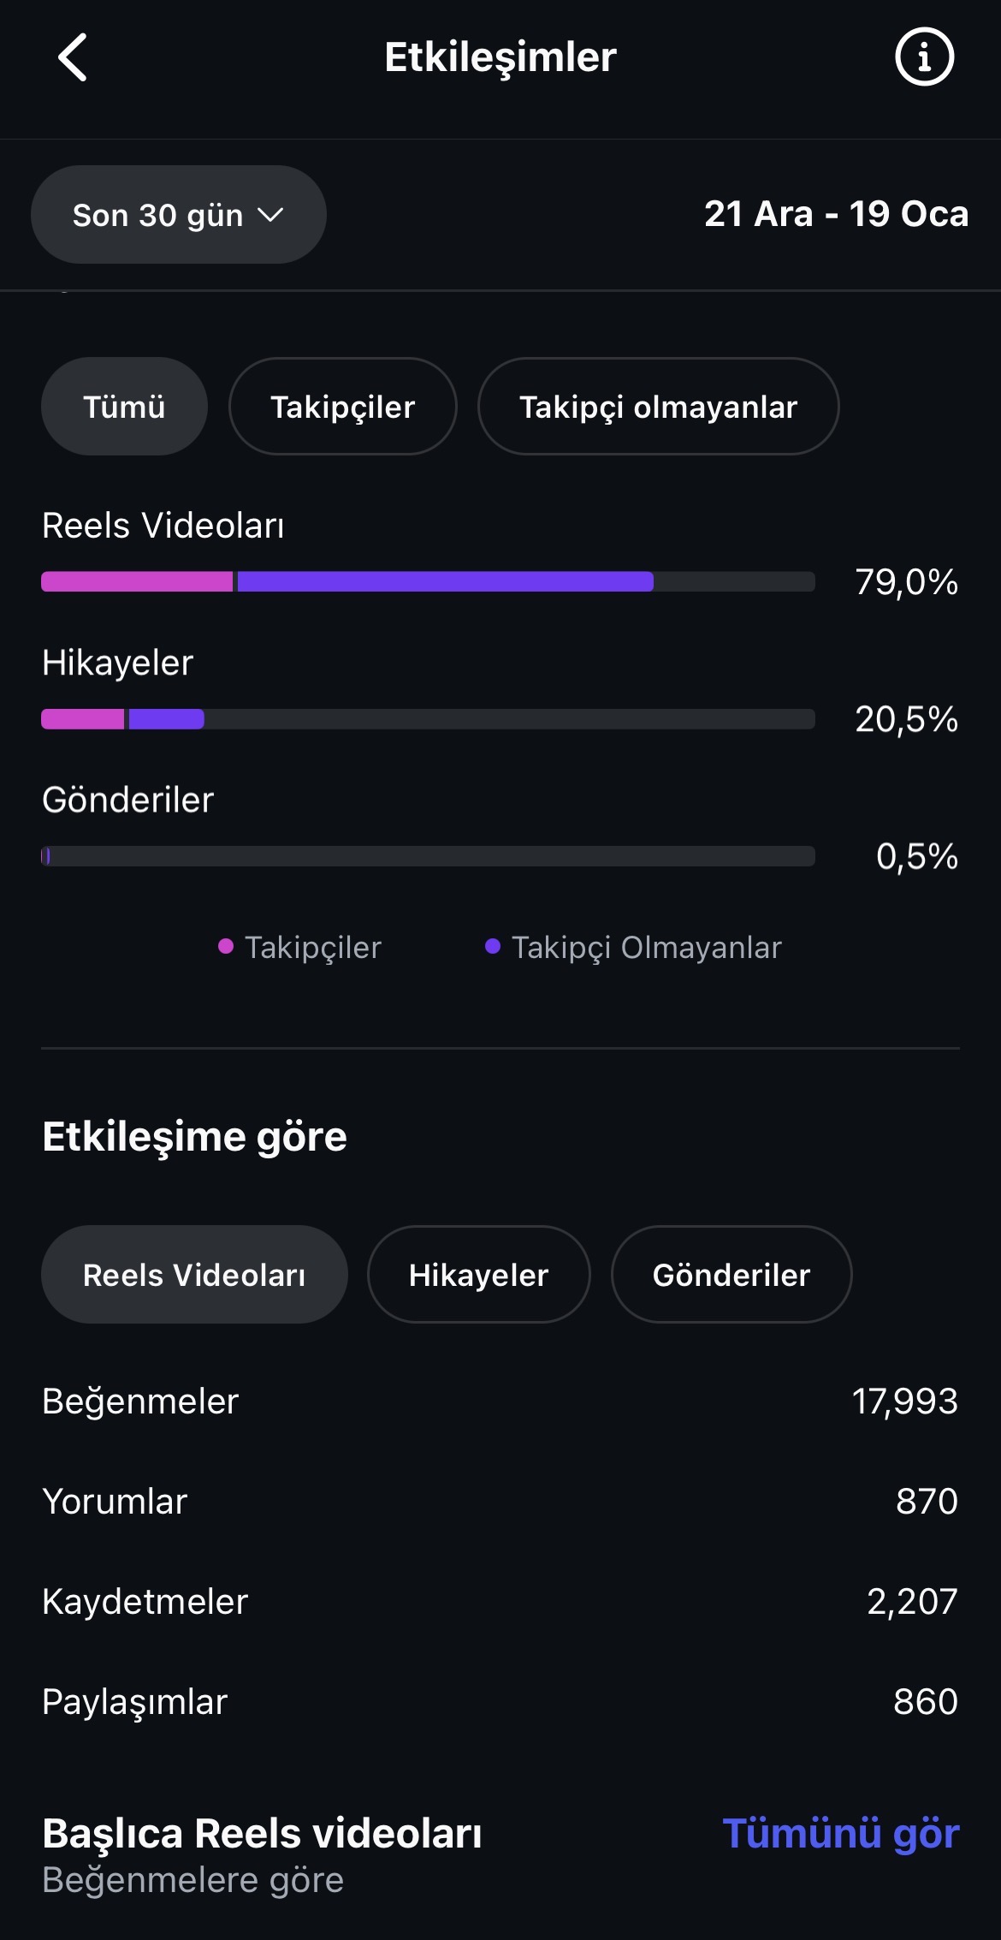Select the Takipçi olmayanlar filter chip
This screenshot has width=1001, height=1940.
point(658,407)
